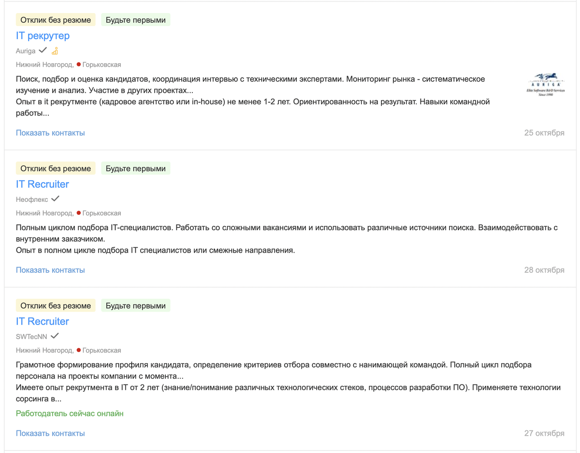Image resolution: width=580 pixels, height=453 pixels.
Task: Click the Auriga company logo
Action: point(545,83)
